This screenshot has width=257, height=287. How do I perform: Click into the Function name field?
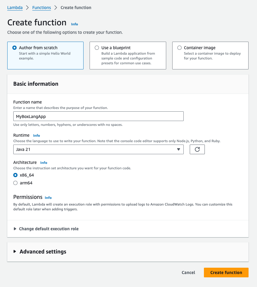pos(98,116)
